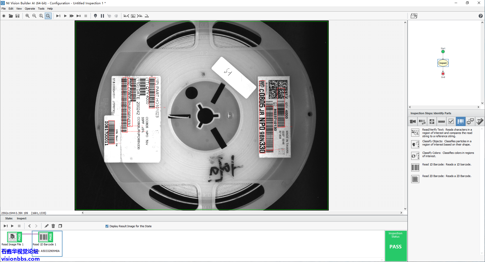Step once in the state toolbar
Image resolution: width=485 pixels, height=262 pixels.
coord(6,226)
